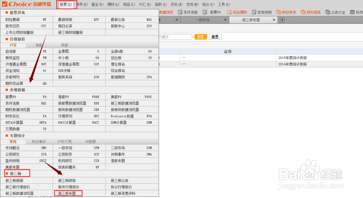
Task: Open the 基金(F) menu
Action: pyautogui.click(x=97, y=4)
